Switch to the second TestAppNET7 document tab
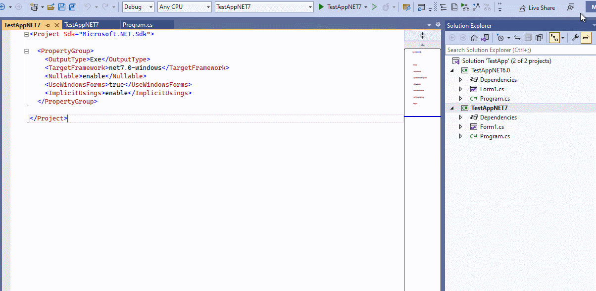The image size is (596, 291). click(91, 24)
